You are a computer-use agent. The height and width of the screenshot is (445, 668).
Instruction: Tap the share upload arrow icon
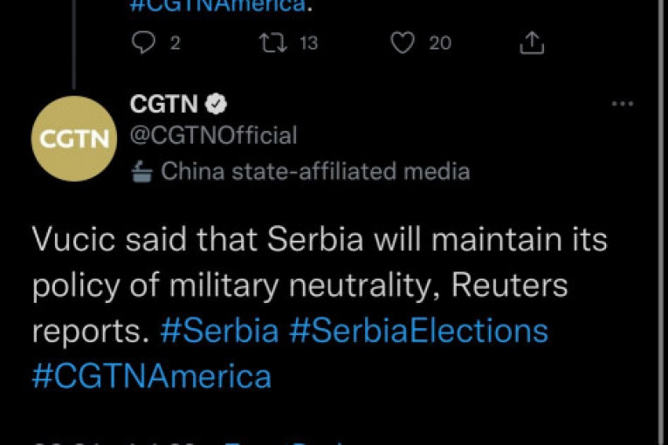click(531, 43)
